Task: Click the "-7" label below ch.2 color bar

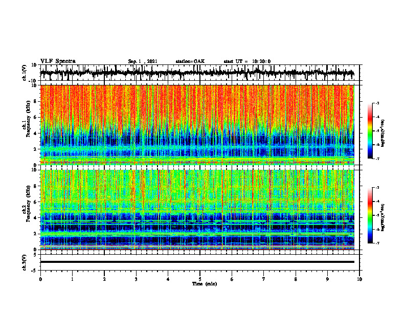Action: [377, 243]
